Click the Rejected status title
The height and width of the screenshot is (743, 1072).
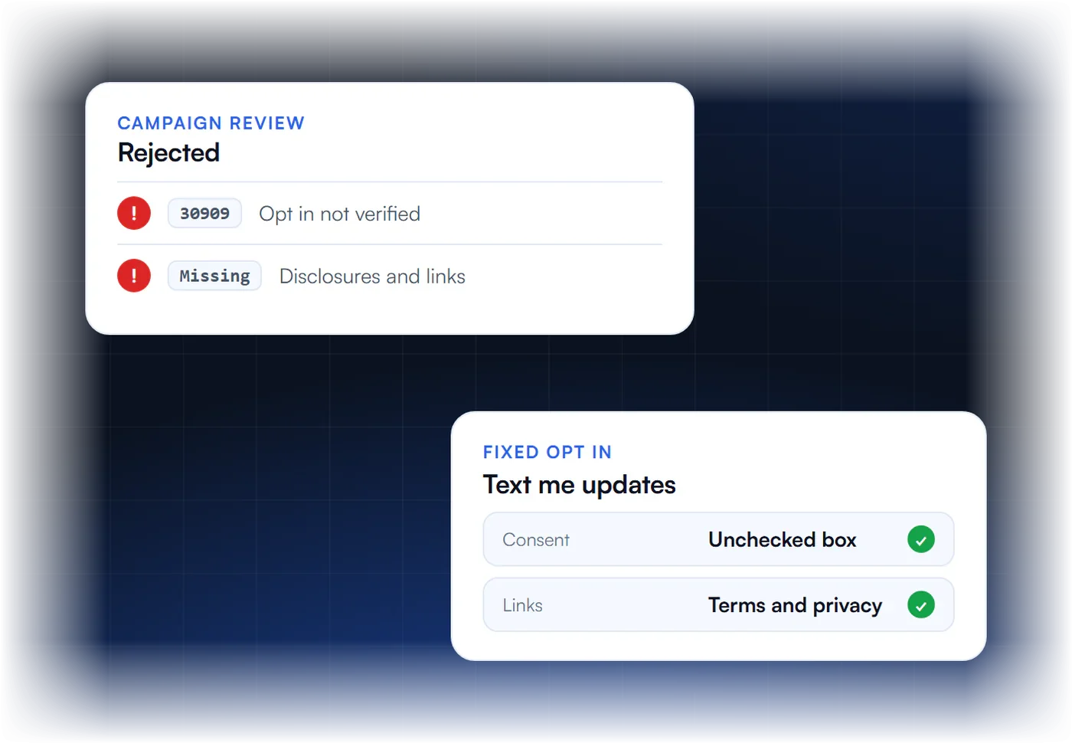coord(168,153)
